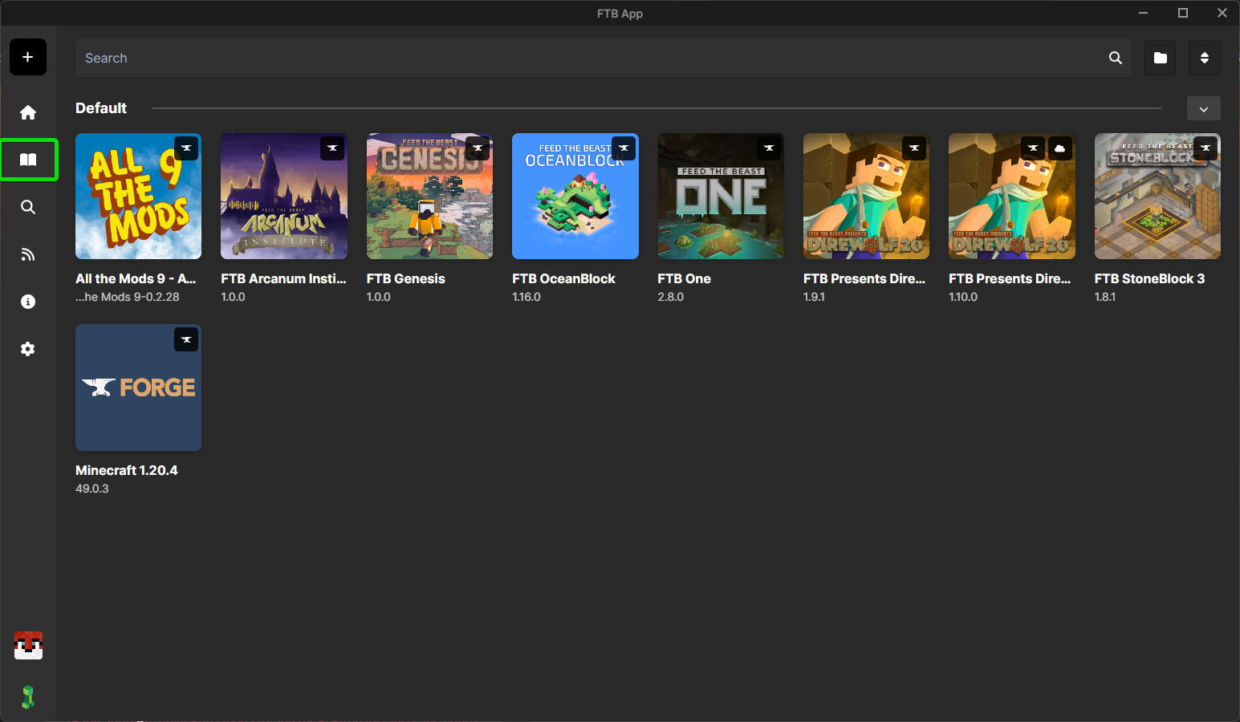The image size is (1240, 722).
Task: Click the version text '1.10.0'
Action: pos(963,297)
